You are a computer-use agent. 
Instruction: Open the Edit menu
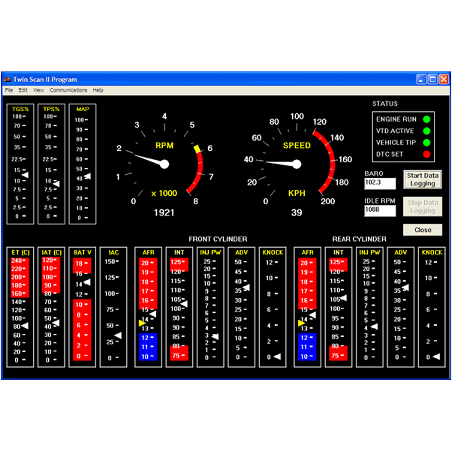(23, 90)
